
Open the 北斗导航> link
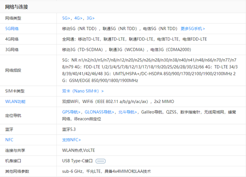[128, 112]
